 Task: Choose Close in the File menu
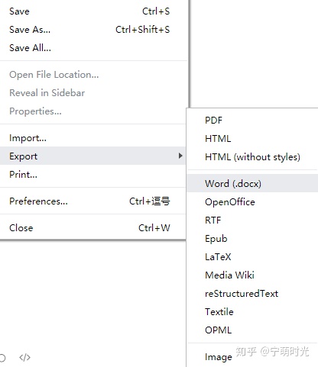click(x=93, y=228)
